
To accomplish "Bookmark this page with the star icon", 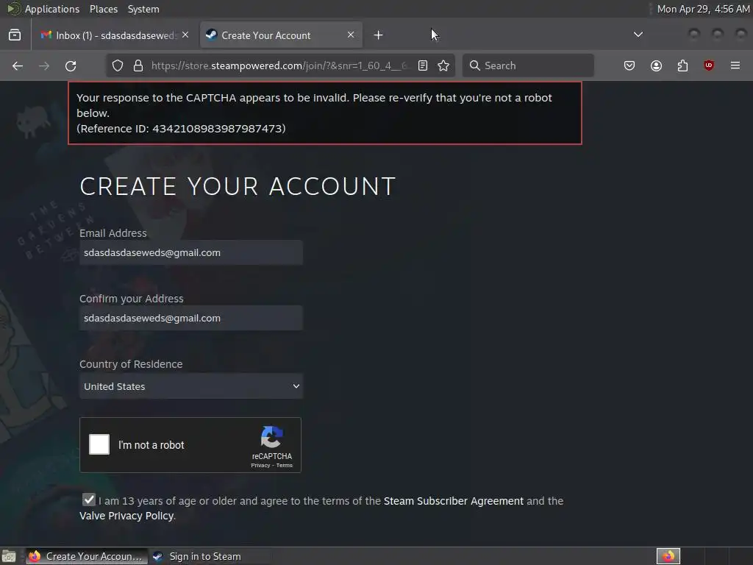I will pos(443,65).
